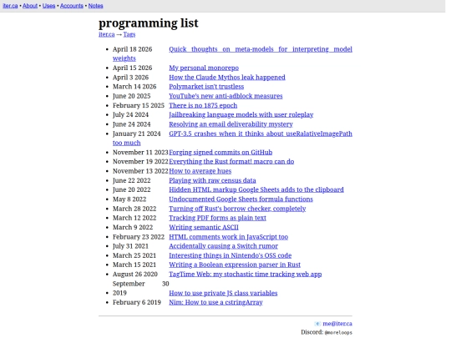Read 'Jailbreaking language models with user roleplay'
The width and height of the screenshot is (451, 338).
[241, 114]
